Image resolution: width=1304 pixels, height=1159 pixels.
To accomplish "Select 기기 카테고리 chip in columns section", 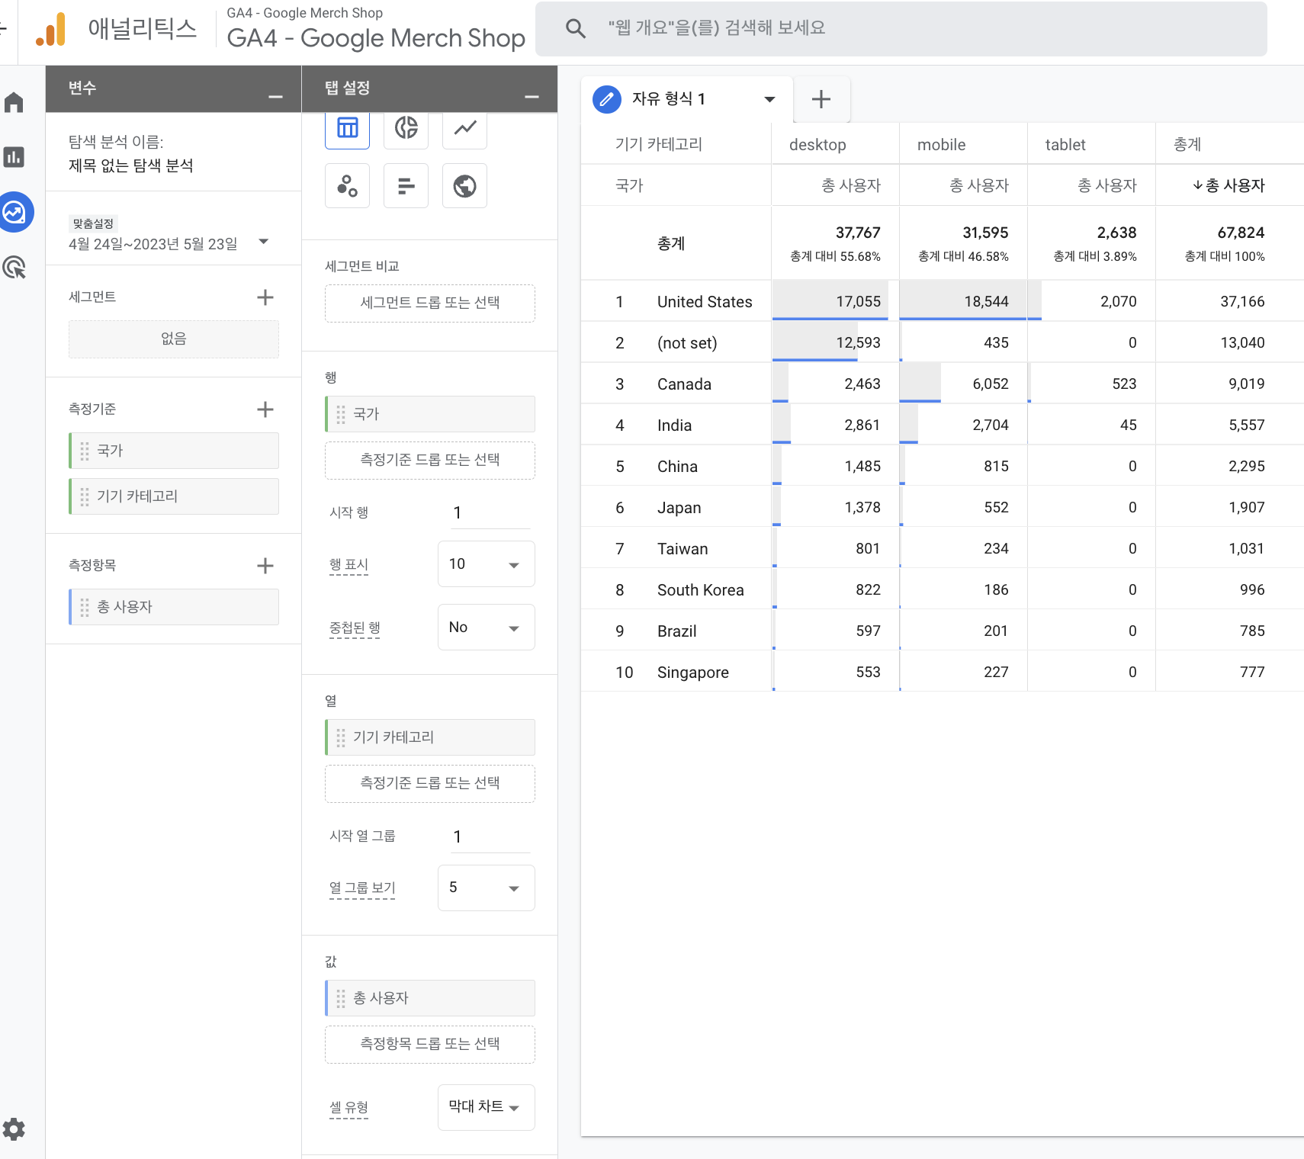I will [430, 737].
